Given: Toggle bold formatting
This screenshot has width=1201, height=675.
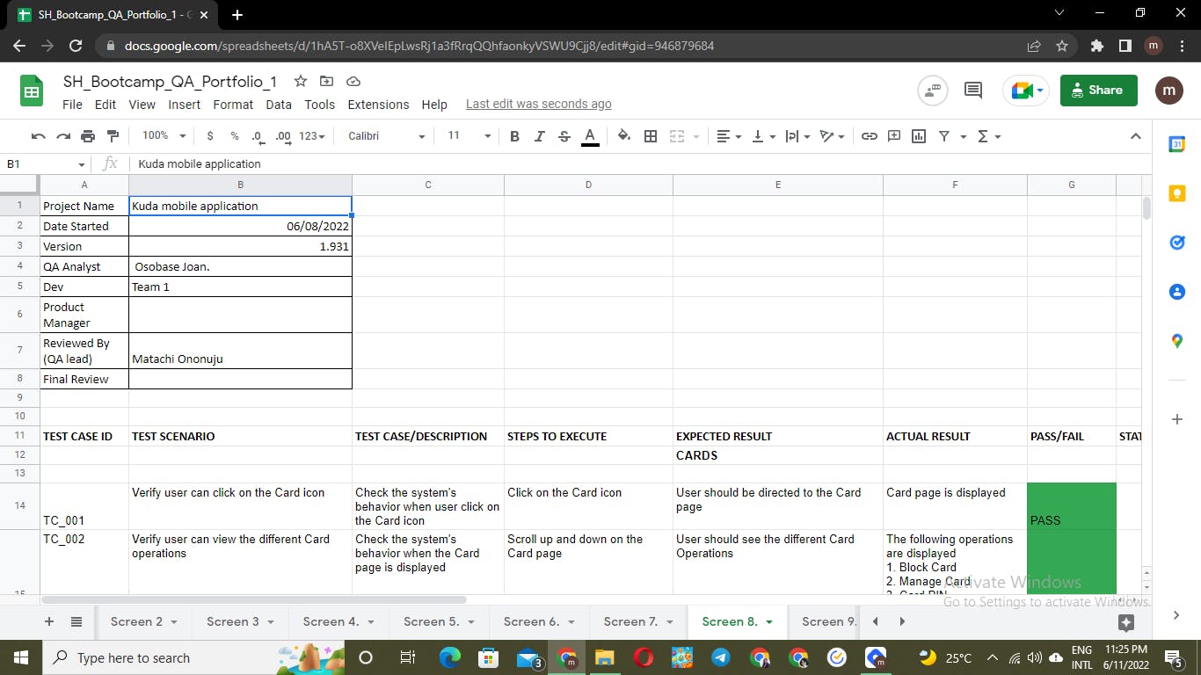Looking at the screenshot, I should point(515,136).
